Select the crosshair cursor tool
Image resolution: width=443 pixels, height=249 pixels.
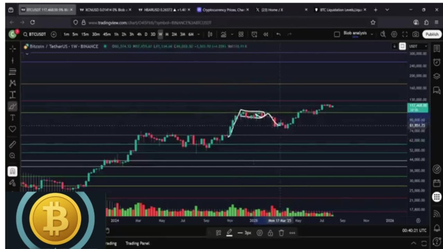pyautogui.click(x=12, y=49)
